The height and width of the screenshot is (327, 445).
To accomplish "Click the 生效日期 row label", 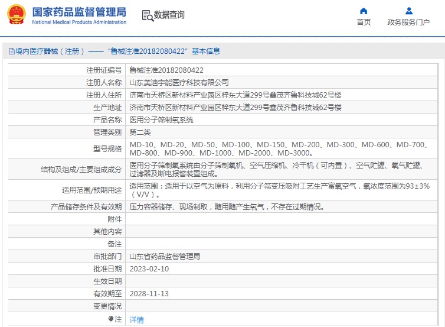I will [107, 281].
